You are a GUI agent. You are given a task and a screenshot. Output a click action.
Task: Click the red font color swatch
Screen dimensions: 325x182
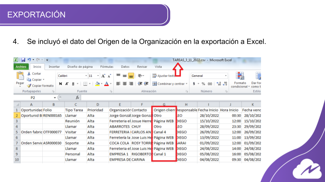(107, 84)
